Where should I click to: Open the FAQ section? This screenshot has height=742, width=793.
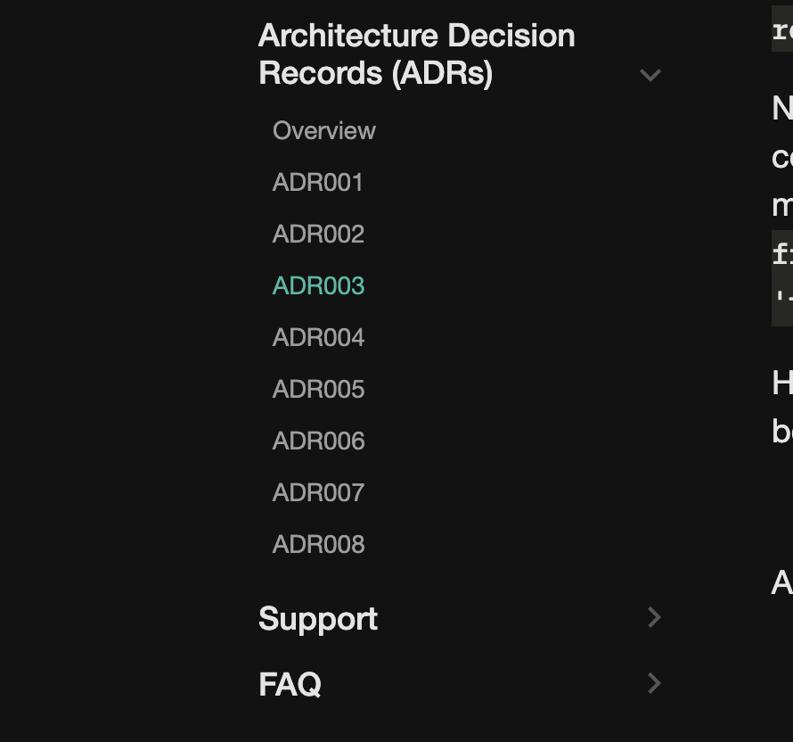(x=290, y=684)
